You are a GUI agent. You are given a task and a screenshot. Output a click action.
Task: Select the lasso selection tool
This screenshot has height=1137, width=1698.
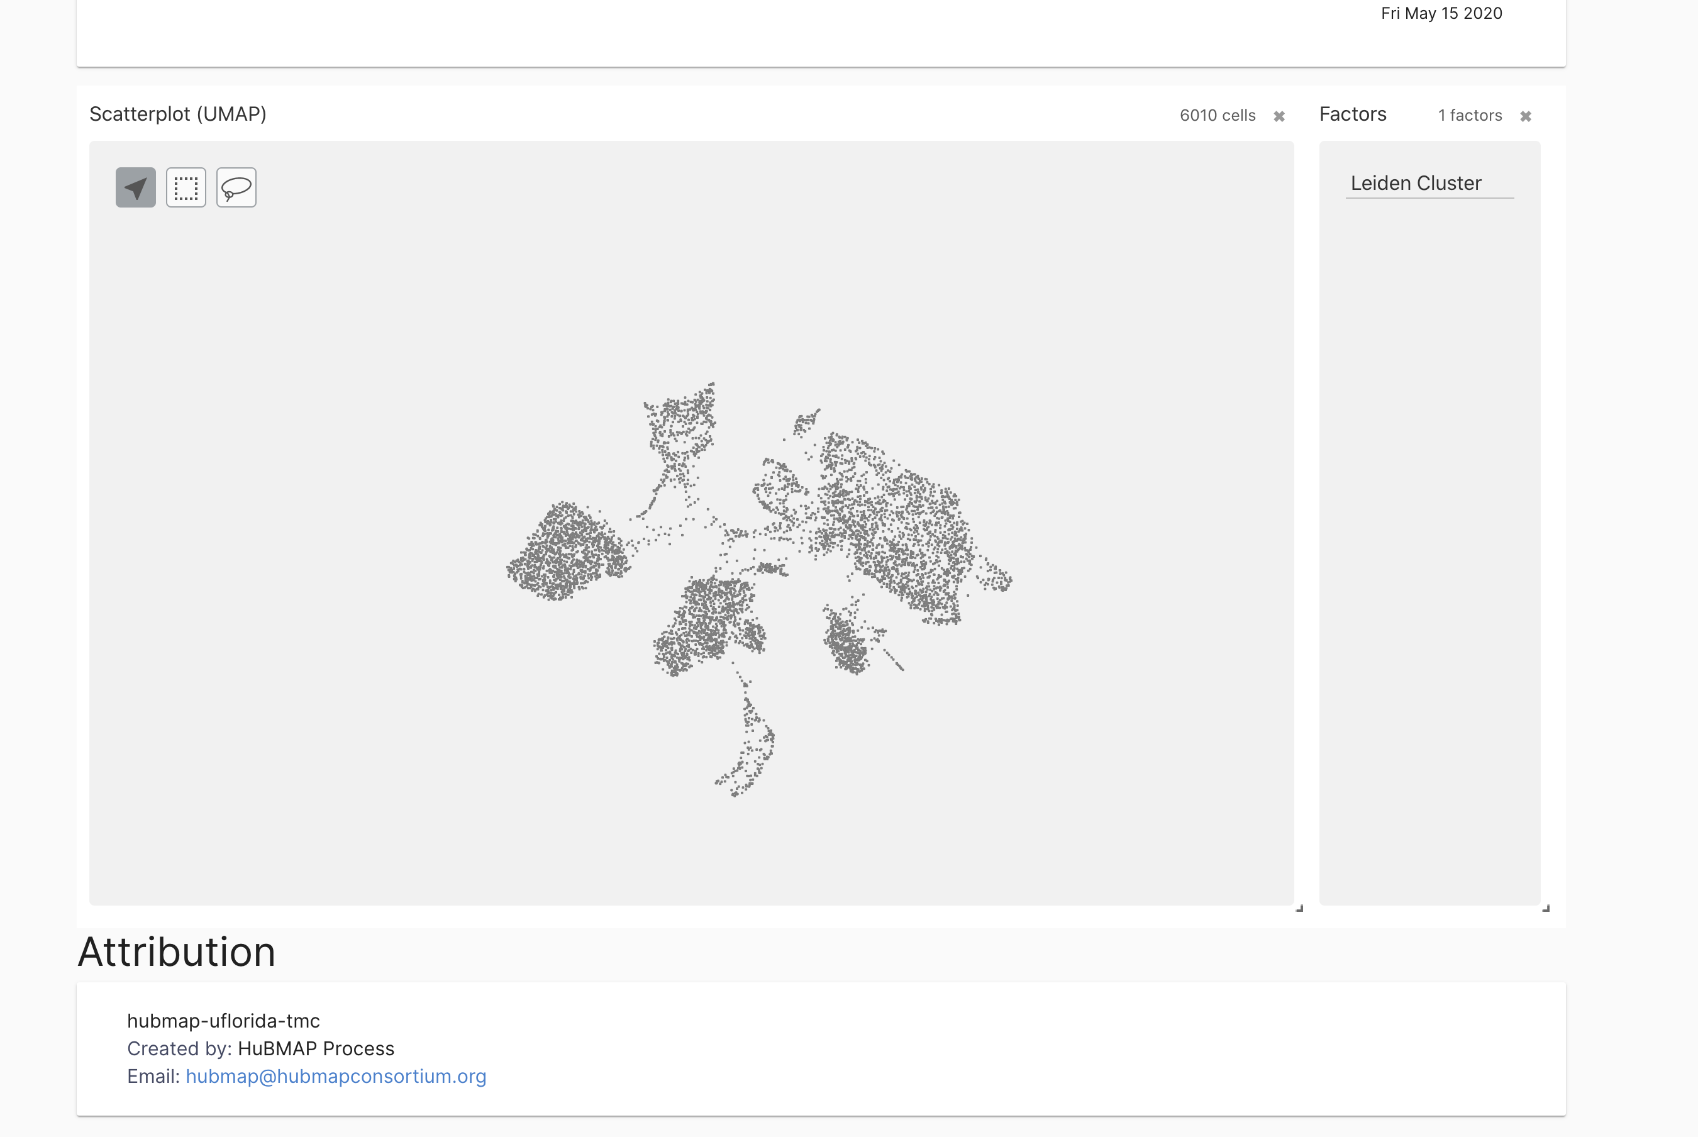[x=236, y=188]
